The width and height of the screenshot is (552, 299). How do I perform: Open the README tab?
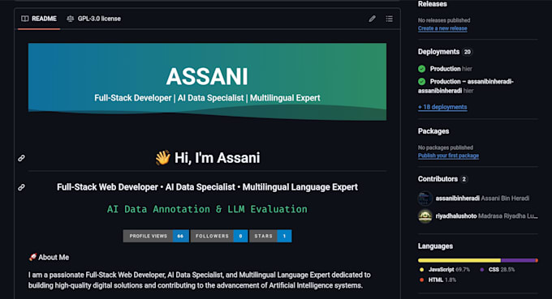(x=39, y=19)
